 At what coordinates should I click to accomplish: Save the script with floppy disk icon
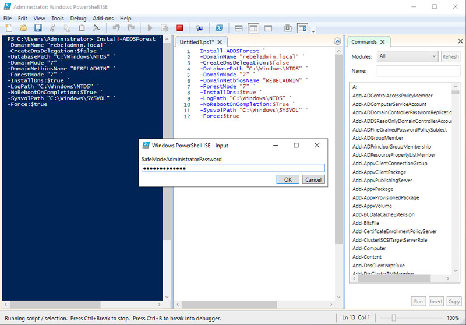[x=38, y=28]
